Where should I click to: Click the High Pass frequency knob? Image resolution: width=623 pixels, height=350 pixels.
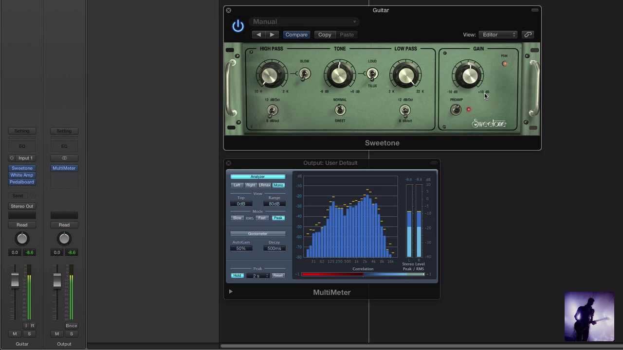(x=271, y=75)
